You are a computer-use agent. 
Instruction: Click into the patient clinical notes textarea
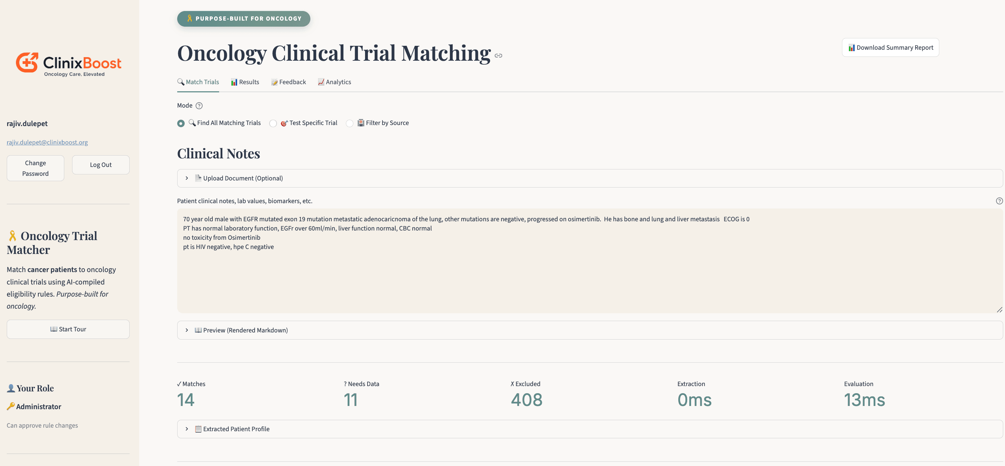tap(590, 261)
